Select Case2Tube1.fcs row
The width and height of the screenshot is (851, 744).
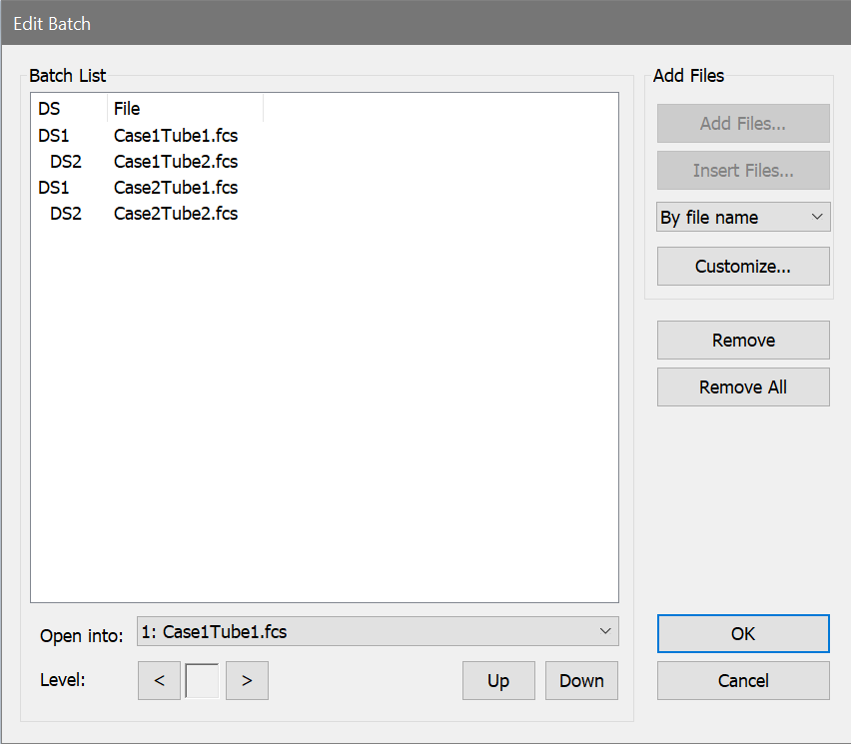(x=176, y=187)
